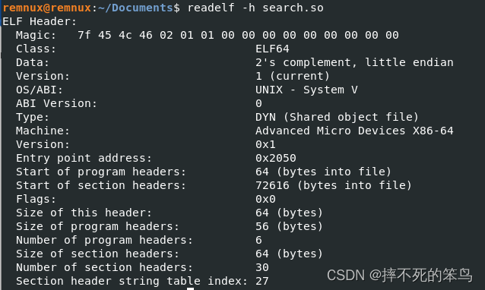Click the Size of program headers label
Viewport: 485px width, 290px height.
98,226
